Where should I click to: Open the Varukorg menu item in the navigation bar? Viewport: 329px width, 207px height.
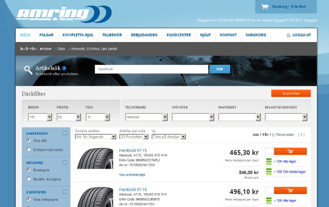pos(256,35)
